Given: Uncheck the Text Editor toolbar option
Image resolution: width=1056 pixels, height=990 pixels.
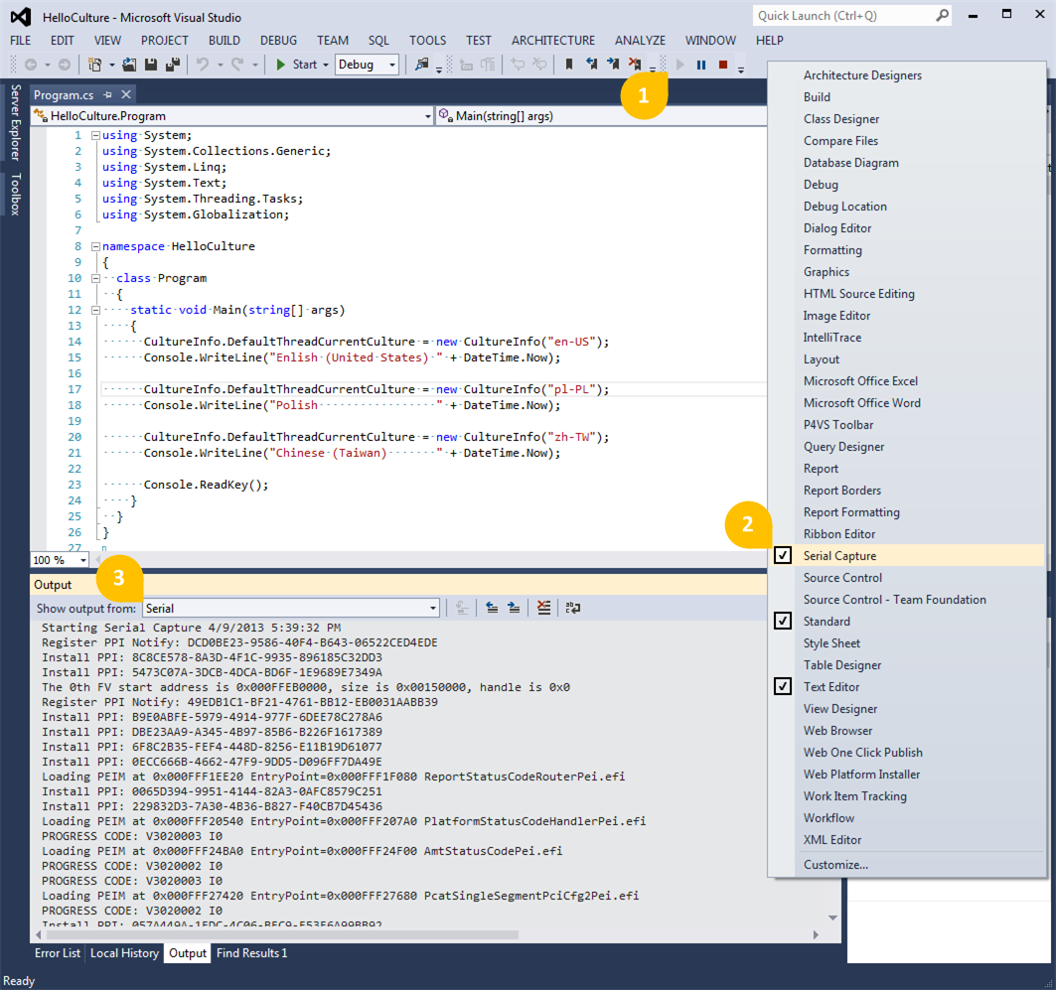Looking at the screenshot, I should tap(830, 687).
